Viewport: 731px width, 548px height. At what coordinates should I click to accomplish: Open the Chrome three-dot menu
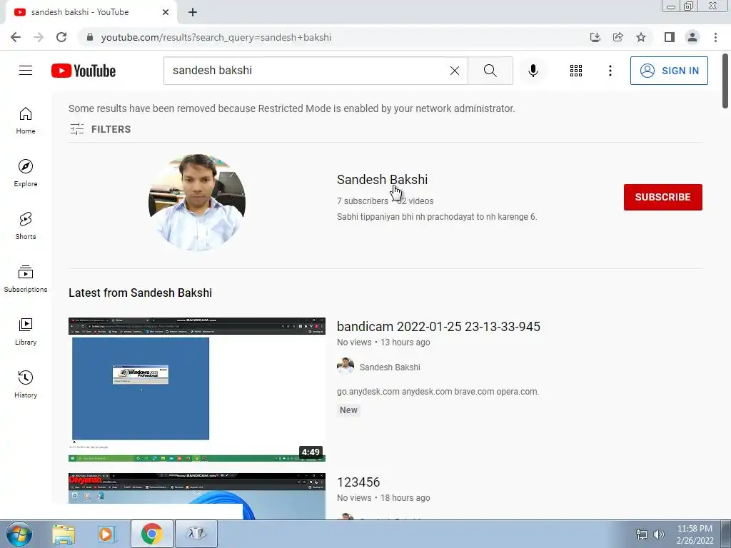[x=715, y=37]
